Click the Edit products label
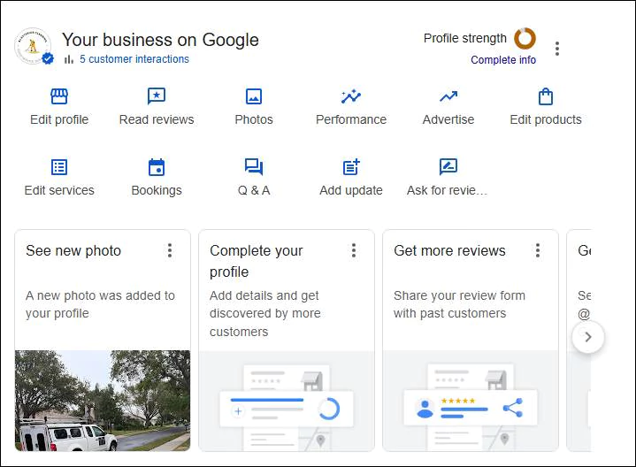The image size is (636, 467). (x=546, y=119)
